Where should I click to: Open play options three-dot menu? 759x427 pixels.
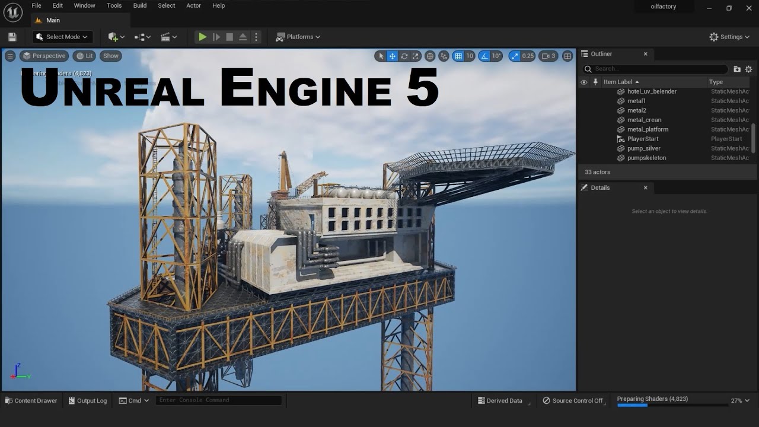click(x=256, y=37)
